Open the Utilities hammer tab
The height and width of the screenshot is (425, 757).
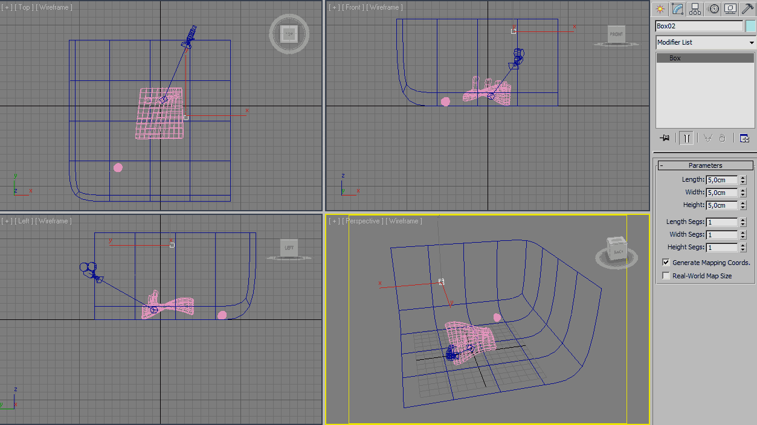(x=747, y=9)
